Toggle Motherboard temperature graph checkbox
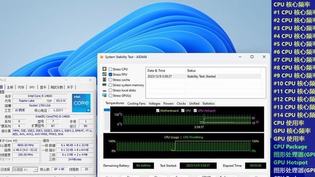Screen dimensions: 315x177 (157, 111)
